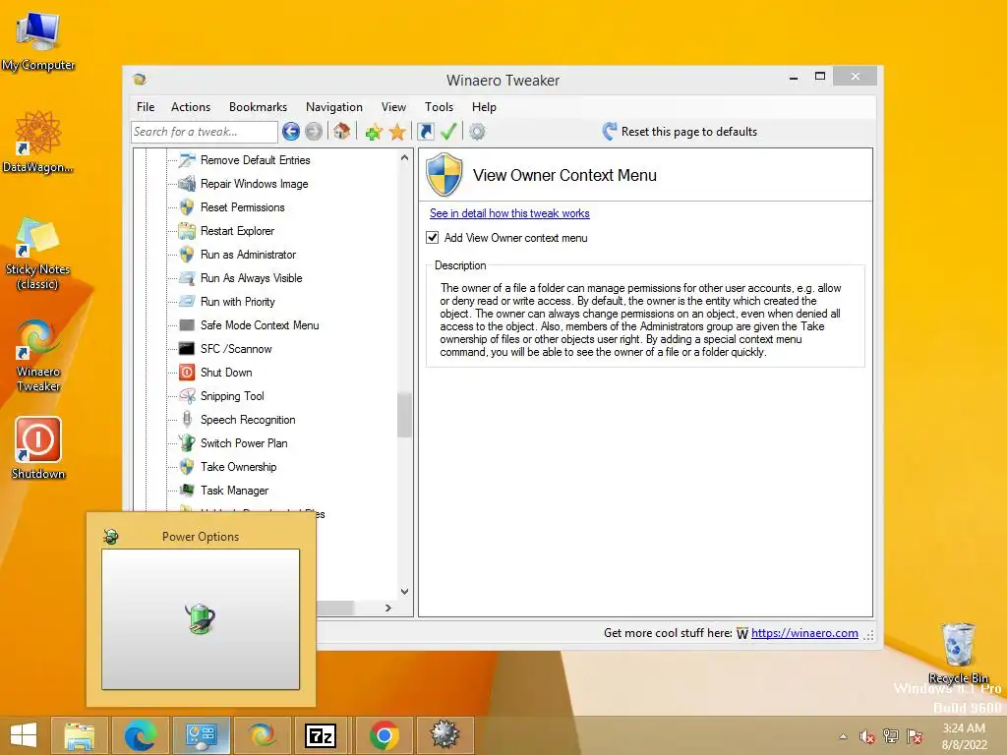Open the Recycle Bin desktop icon
The height and width of the screenshot is (755, 1007).
958,653
